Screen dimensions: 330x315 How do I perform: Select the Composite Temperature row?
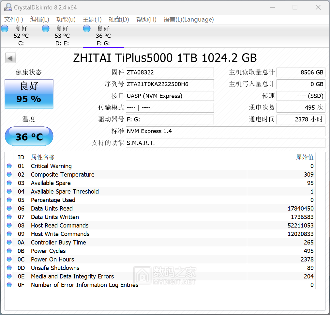(160, 174)
